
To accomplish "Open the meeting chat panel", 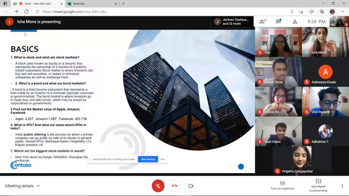I will pyautogui.click(x=278, y=21).
